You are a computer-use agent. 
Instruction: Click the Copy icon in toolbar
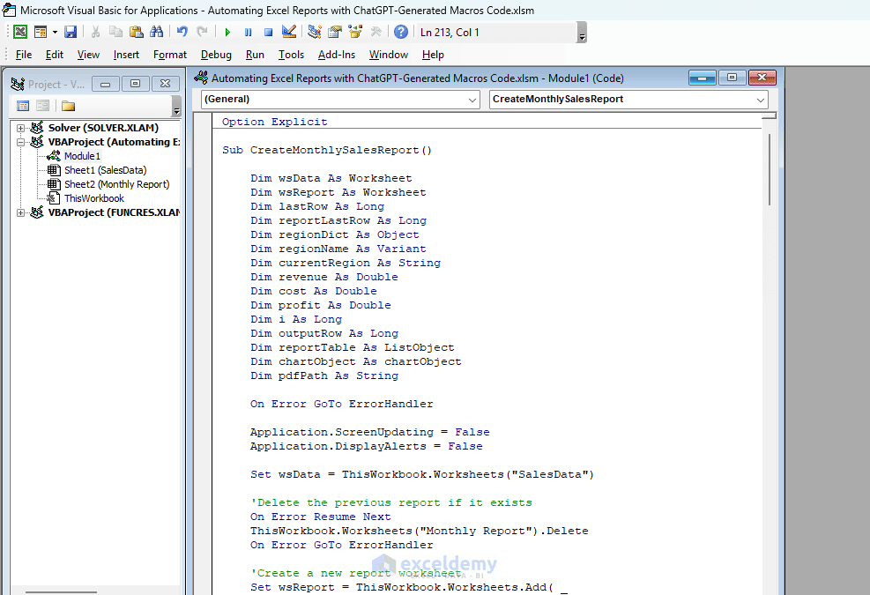115,33
